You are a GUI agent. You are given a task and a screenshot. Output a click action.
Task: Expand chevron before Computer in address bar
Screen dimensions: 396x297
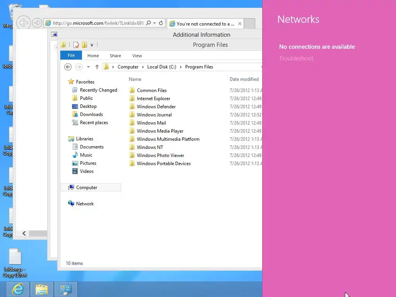pos(113,67)
